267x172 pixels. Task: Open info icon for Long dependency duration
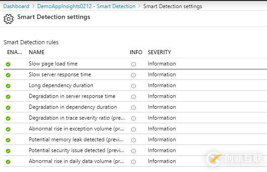pyautogui.click(x=133, y=86)
